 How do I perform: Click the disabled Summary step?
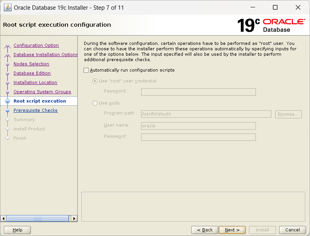(24, 120)
